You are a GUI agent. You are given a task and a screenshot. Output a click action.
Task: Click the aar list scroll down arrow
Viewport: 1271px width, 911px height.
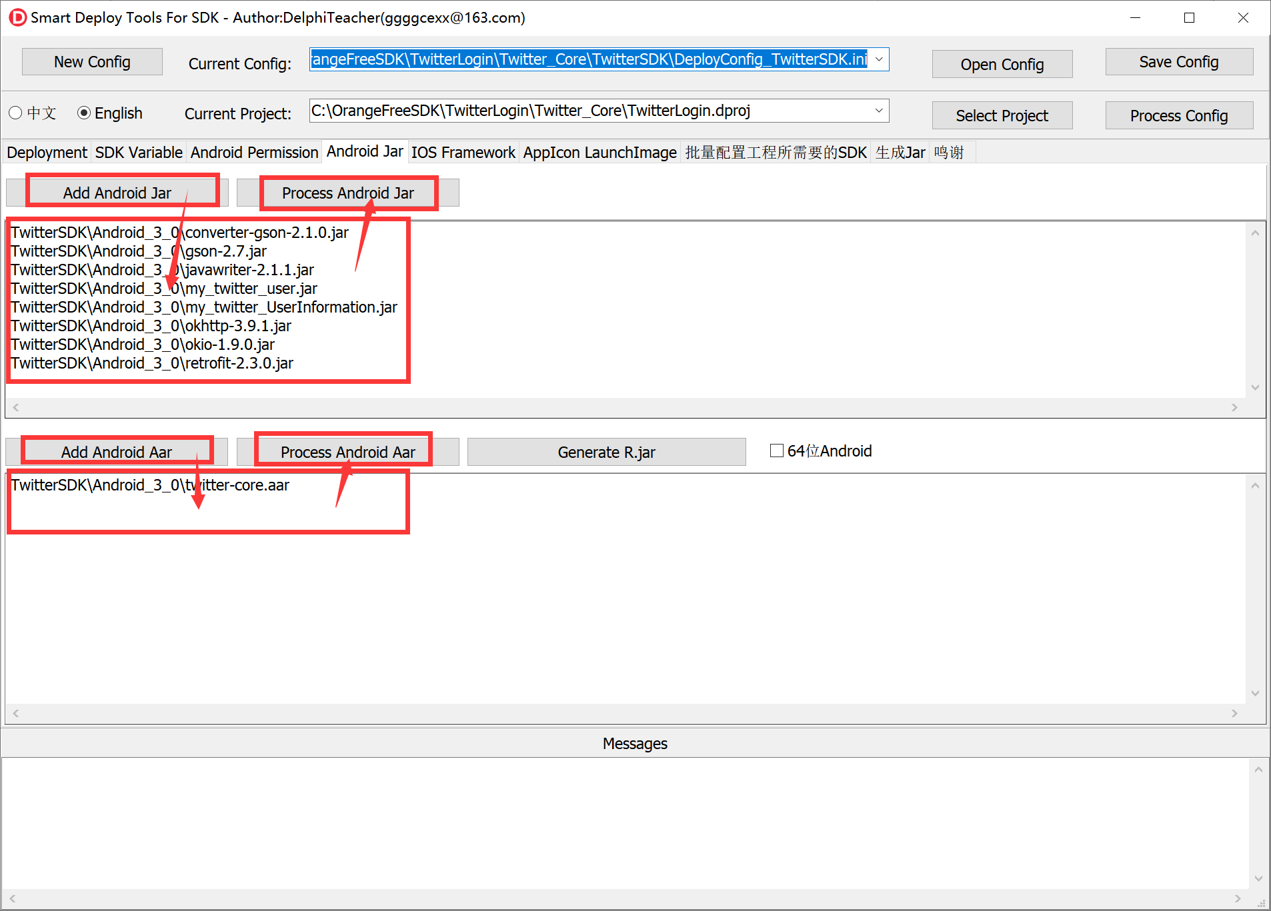pos(1255,693)
